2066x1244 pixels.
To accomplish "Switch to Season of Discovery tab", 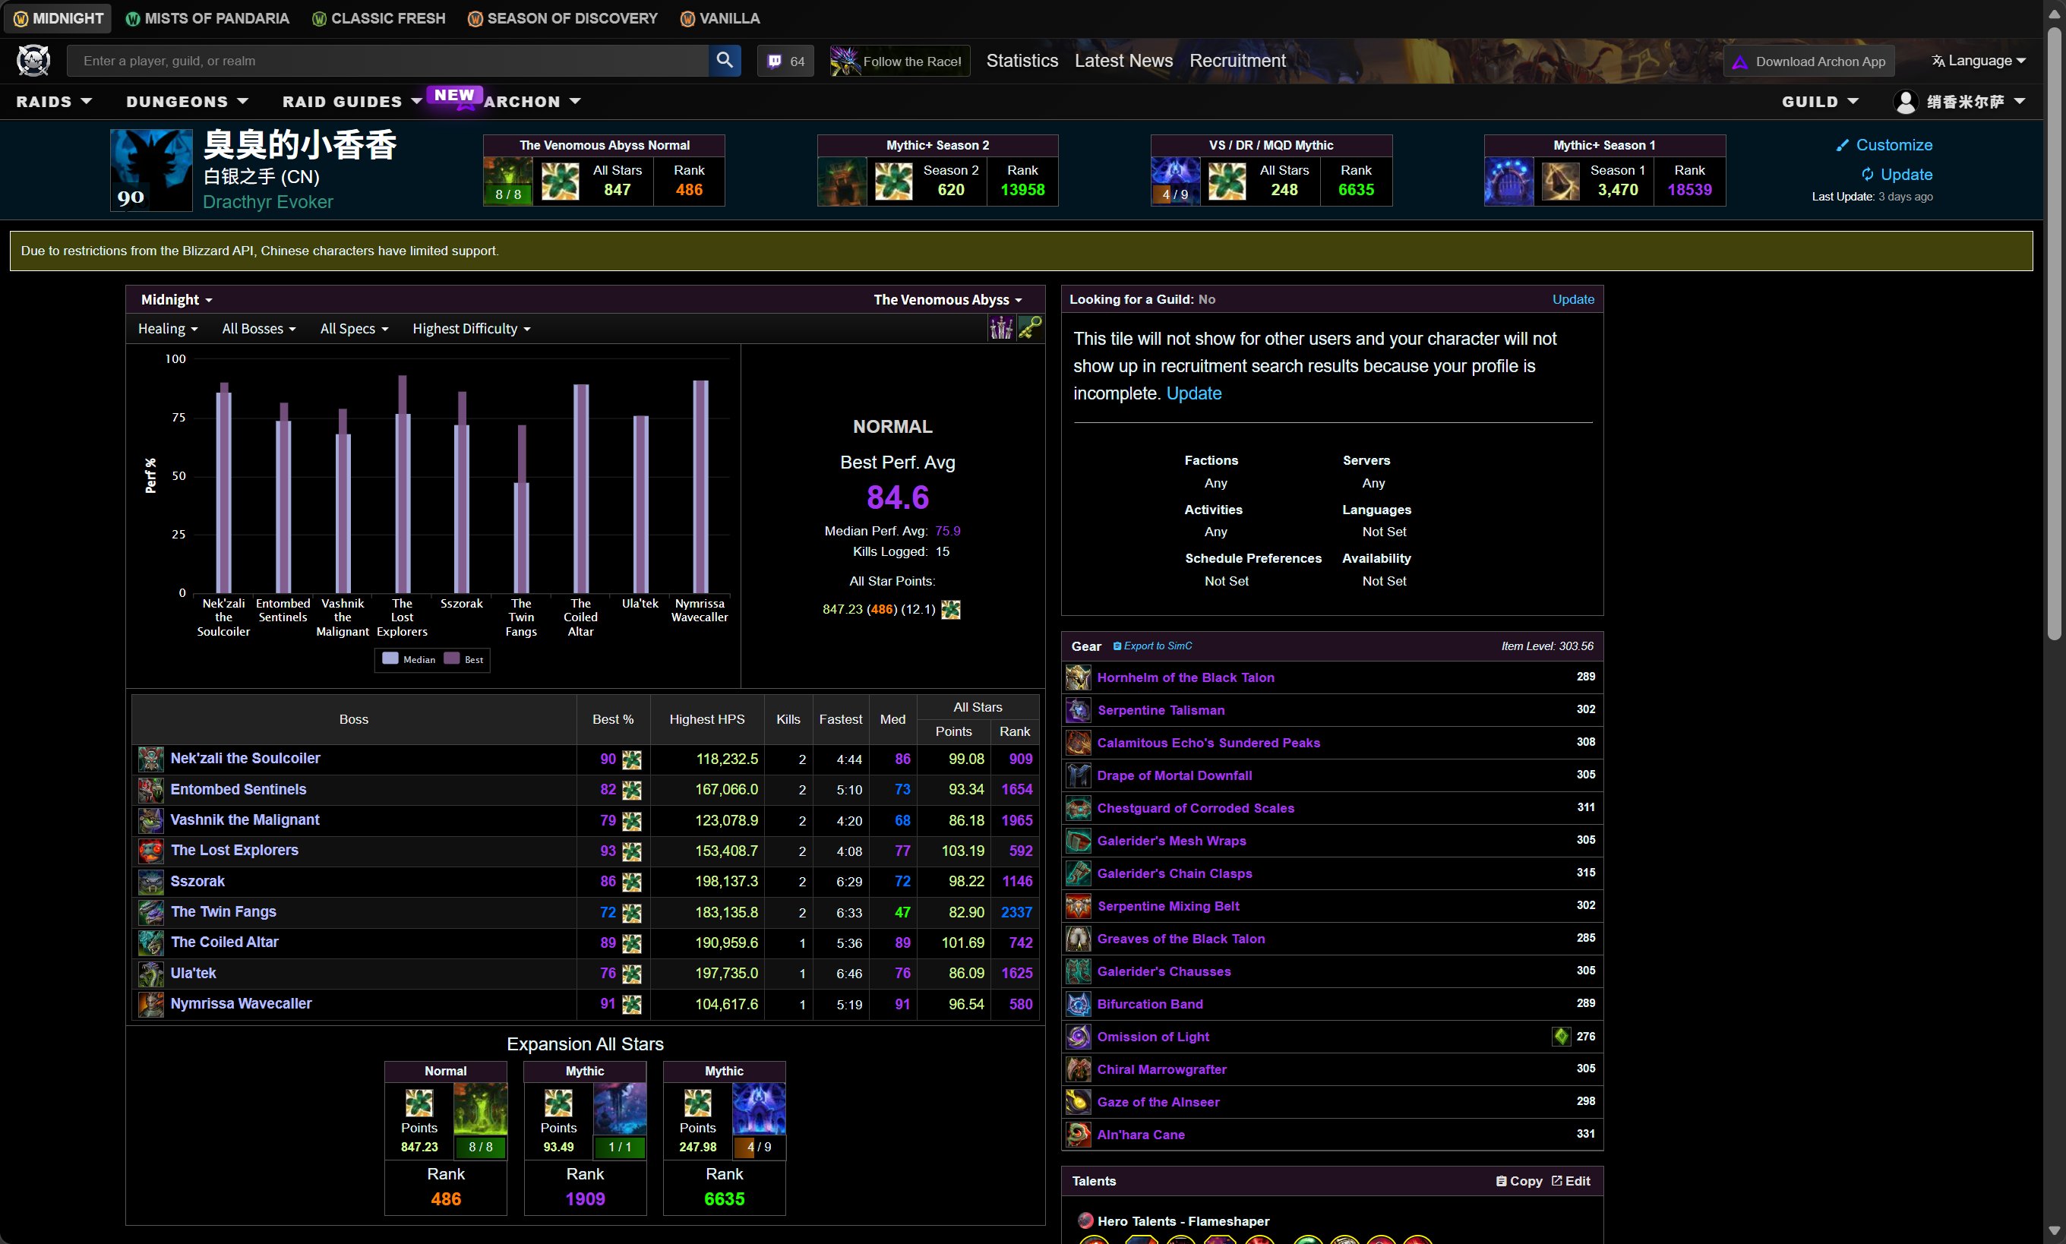I will (564, 18).
